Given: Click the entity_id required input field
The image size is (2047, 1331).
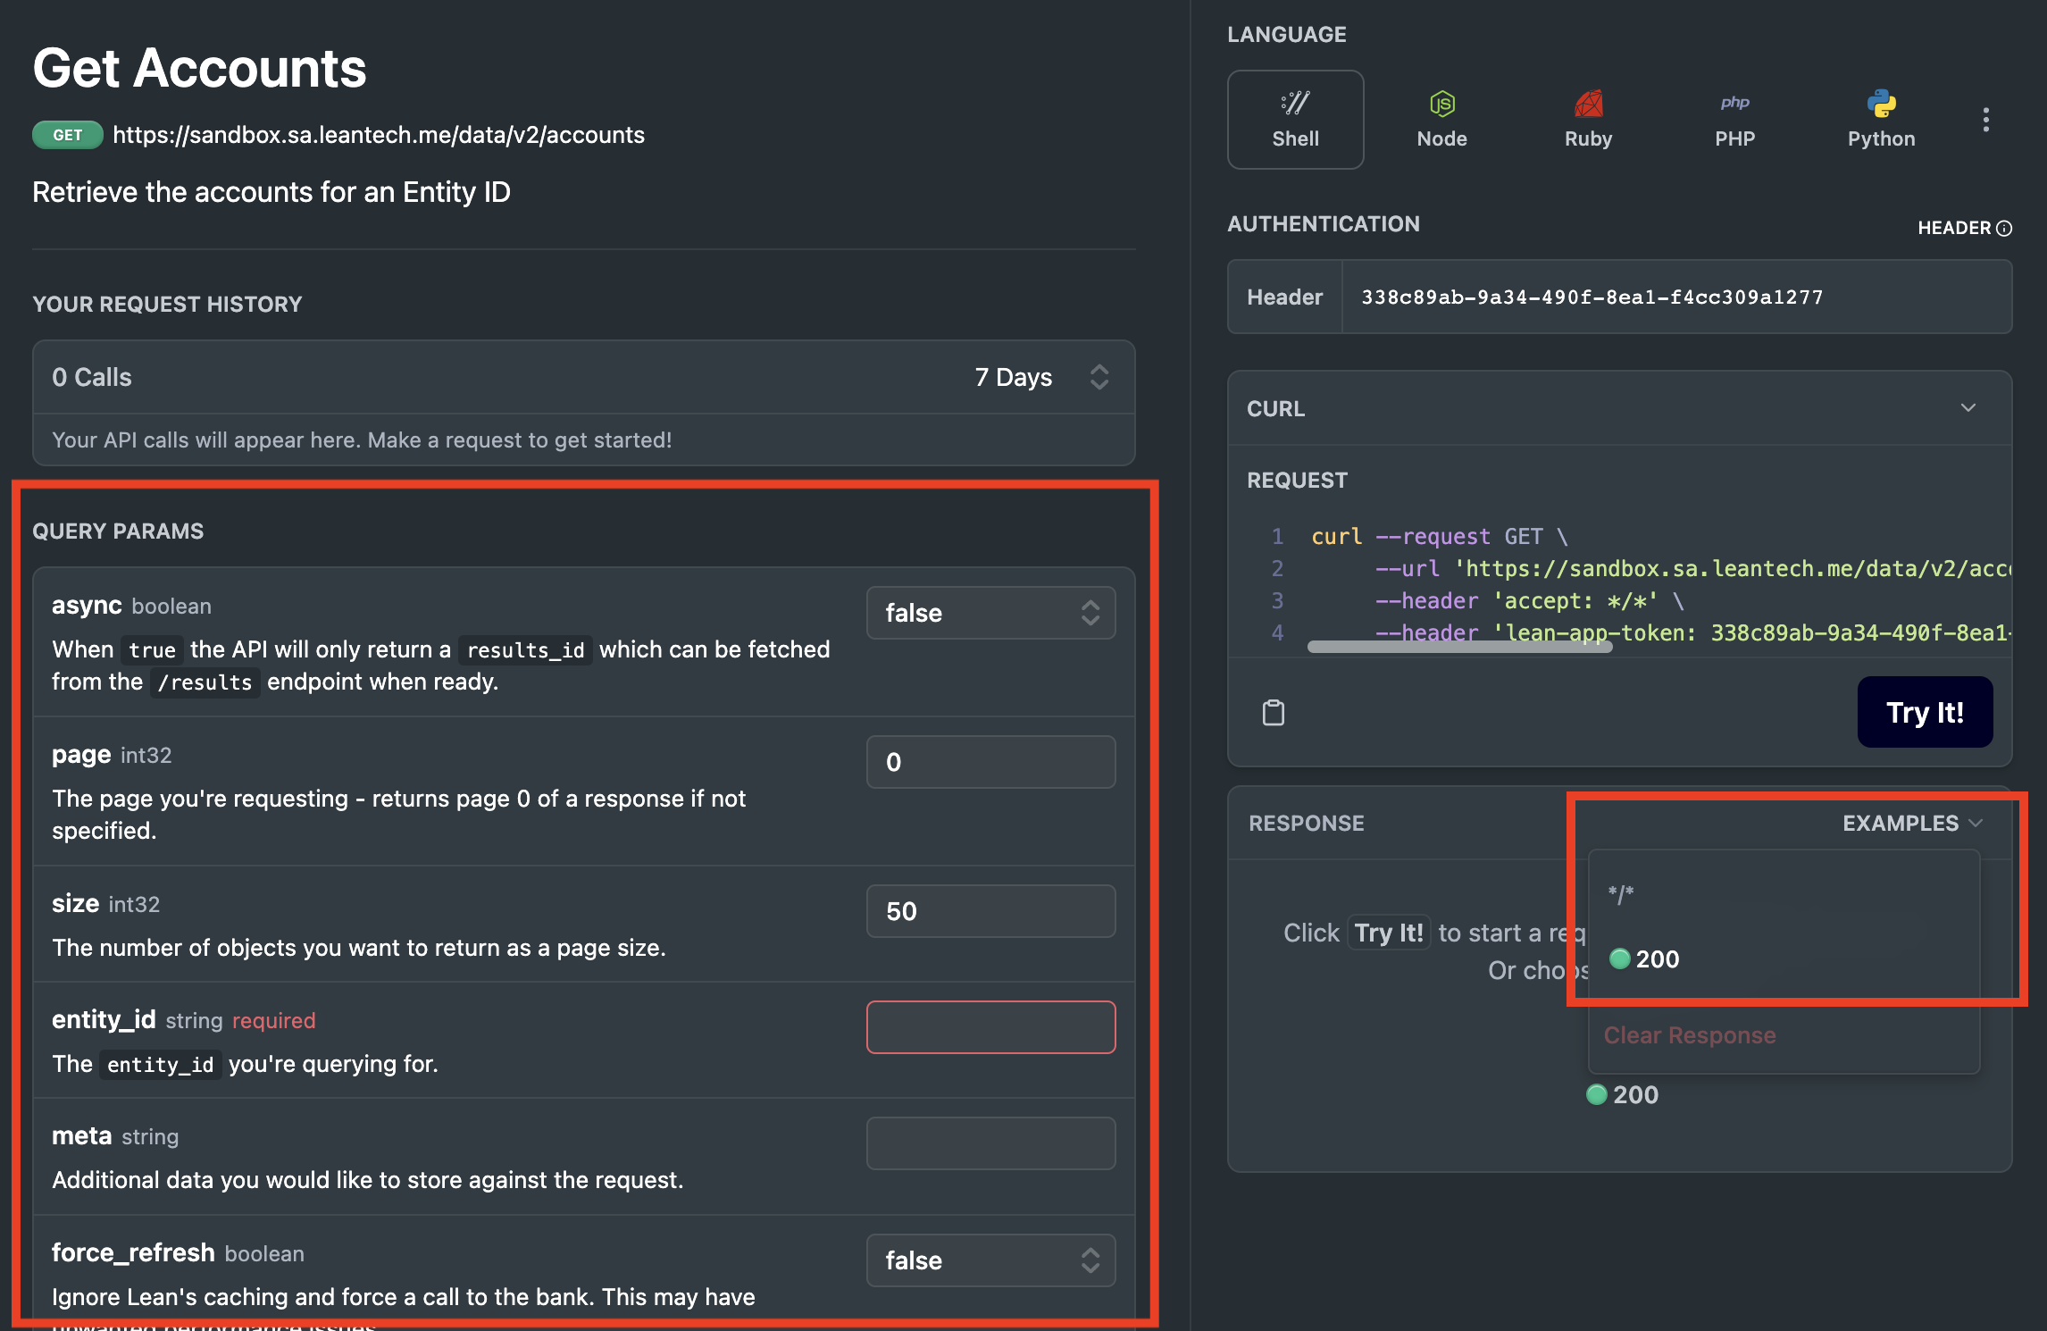Looking at the screenshot, I should 990,1026.
